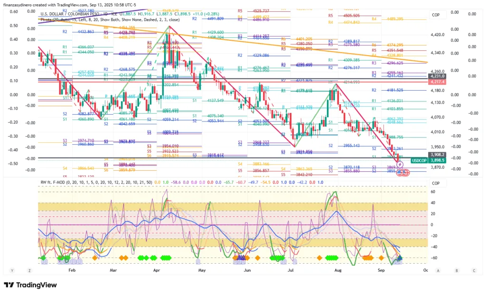Select the -42.2 indicator value in legend
Viewport: 486px width, 295px height.
pos(303,182)
